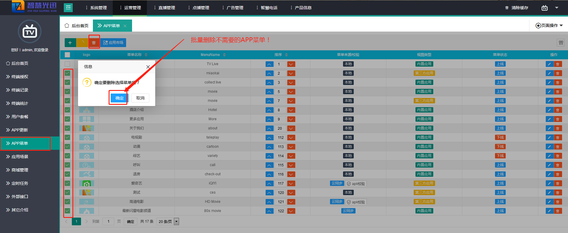Uncheck the 80s movie row checkbox
This screenshot has height=233, width=568.
pyautogui.click(x=67, y=211)
